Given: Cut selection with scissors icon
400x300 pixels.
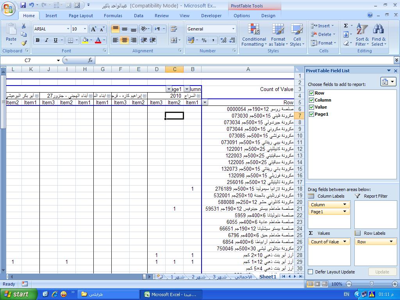Looking at the screenshot, I should (x=24, y=26).
